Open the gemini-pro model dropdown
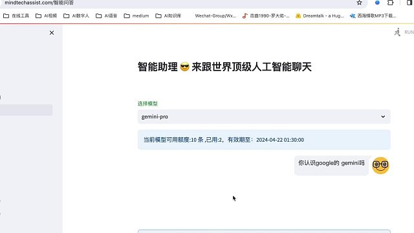Image resolution: width=414 pixels, height=233 pixels. point(264,116)
